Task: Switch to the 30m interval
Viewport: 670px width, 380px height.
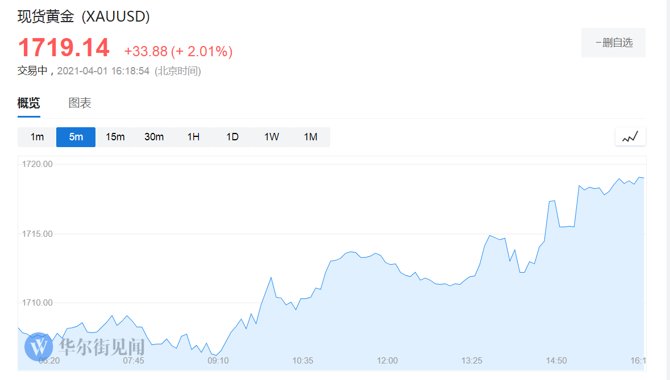Action: pos(154,137)
